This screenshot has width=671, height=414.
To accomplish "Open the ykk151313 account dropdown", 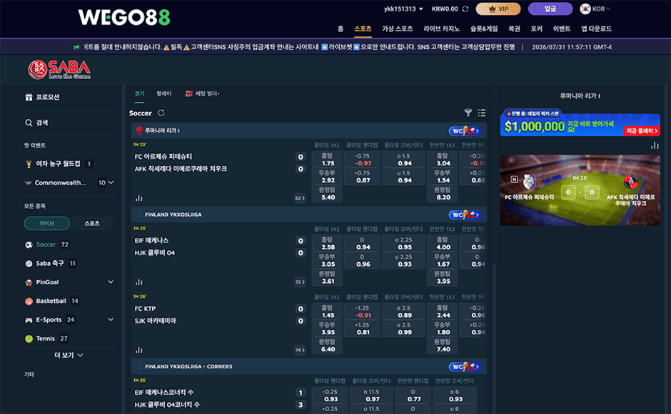I will pyautogui.click(x=403, y=9).
